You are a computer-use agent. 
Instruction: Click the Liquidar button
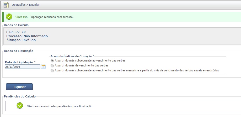click(x=19, y=87)
